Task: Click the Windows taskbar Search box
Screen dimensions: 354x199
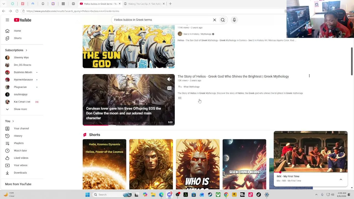Action: tap(112, 195)
